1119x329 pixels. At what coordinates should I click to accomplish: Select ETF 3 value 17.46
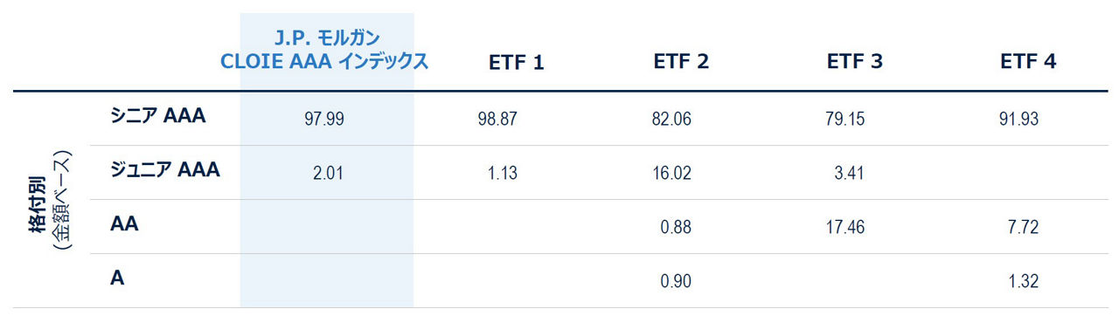(x=844, y=228)
